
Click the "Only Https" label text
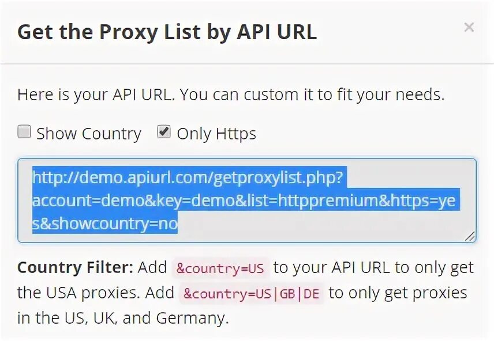coord(216,134)
